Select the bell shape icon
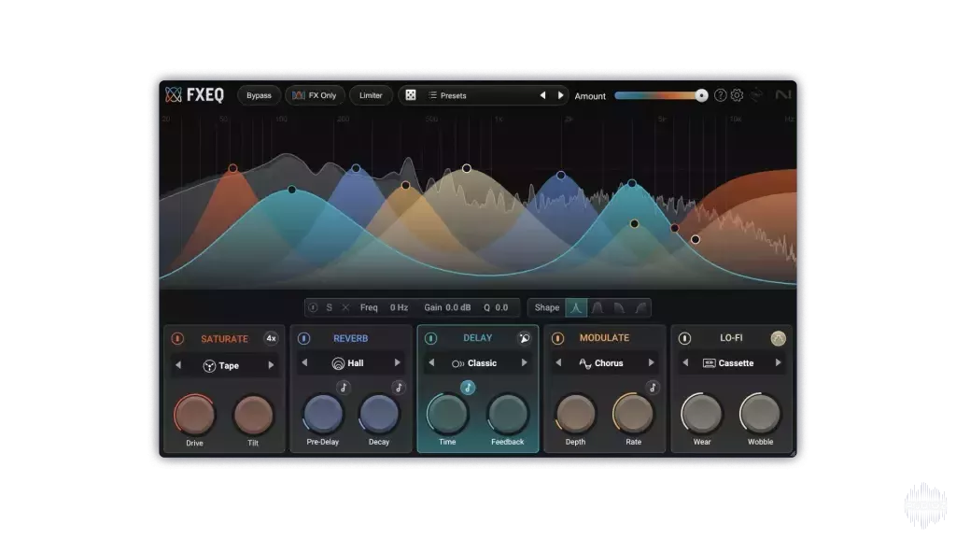This screenshot has width=956, height=538. point(576,307)
